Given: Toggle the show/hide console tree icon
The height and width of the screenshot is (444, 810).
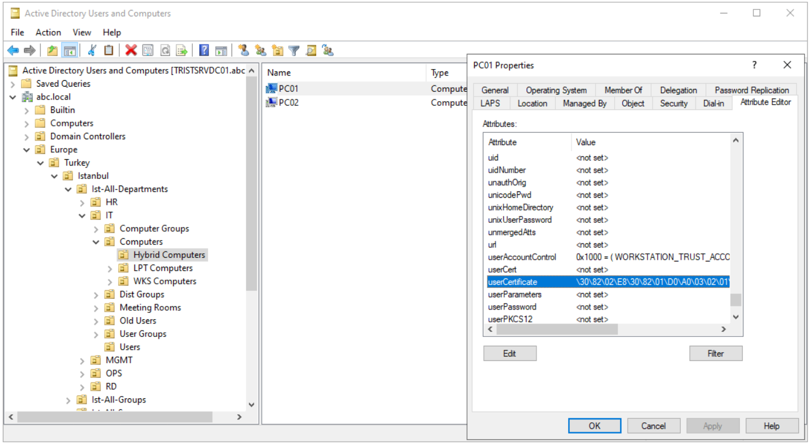Looking at the screenshot, I should click(70, 51).
